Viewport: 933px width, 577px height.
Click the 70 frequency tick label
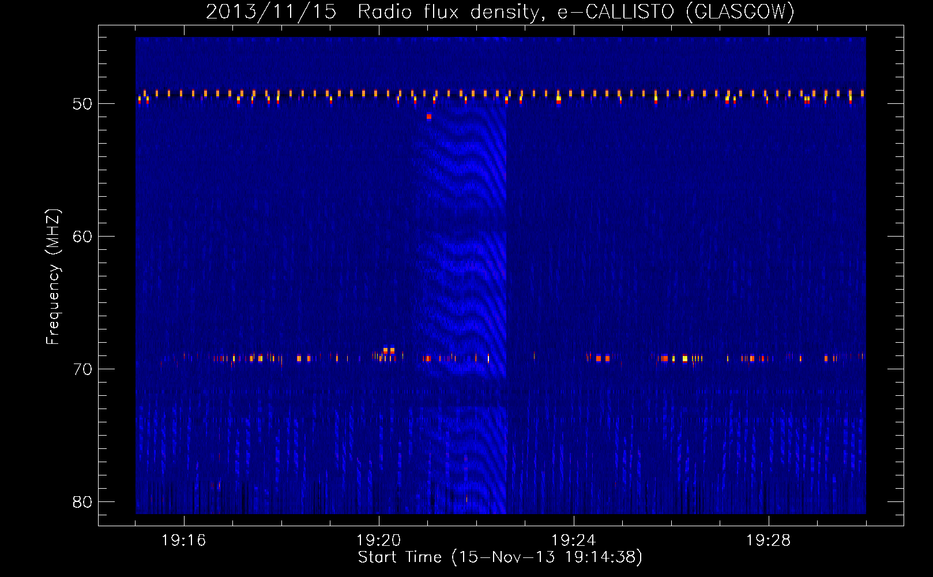point(83,370)
